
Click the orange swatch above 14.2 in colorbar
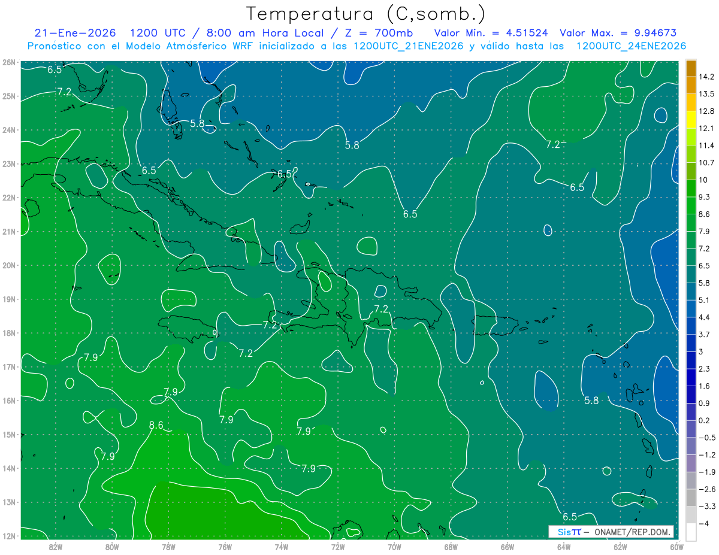691,68
